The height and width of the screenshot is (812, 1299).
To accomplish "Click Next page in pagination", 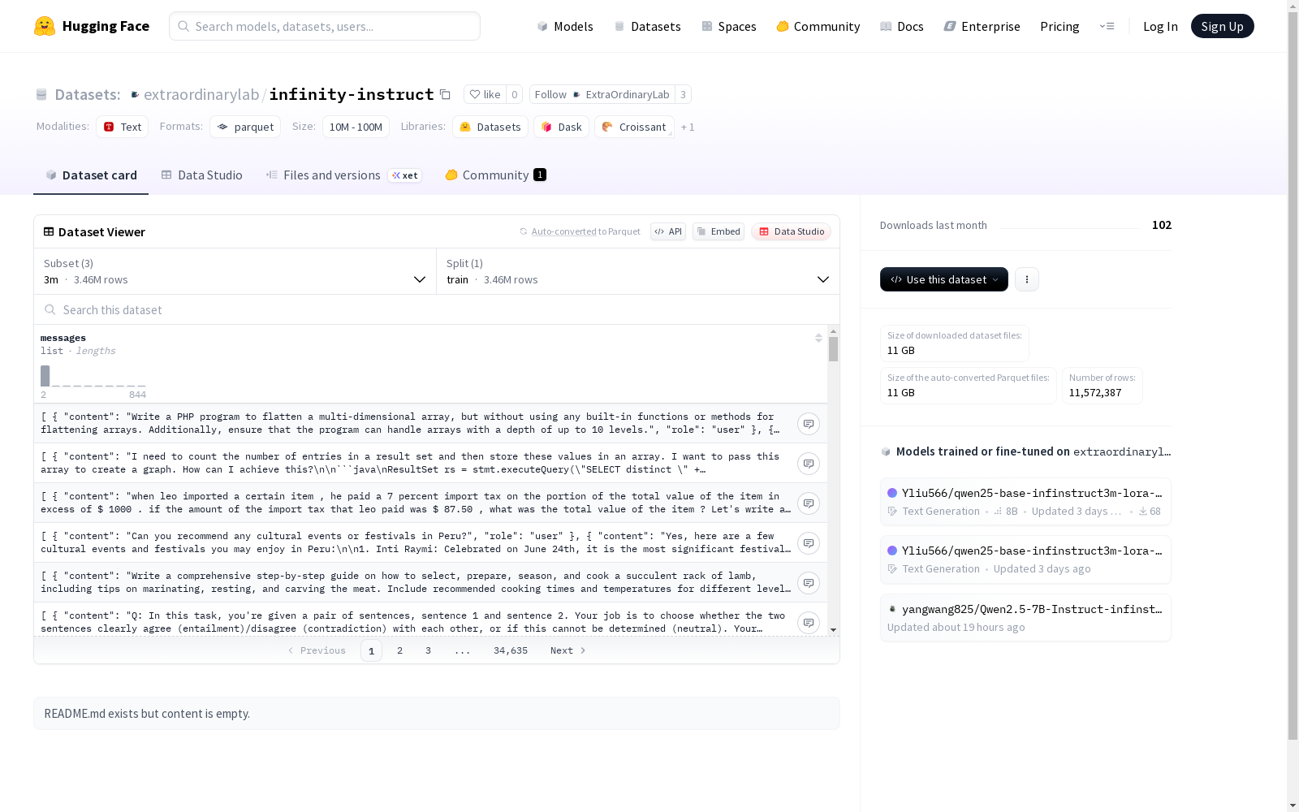I will [568, 650].
